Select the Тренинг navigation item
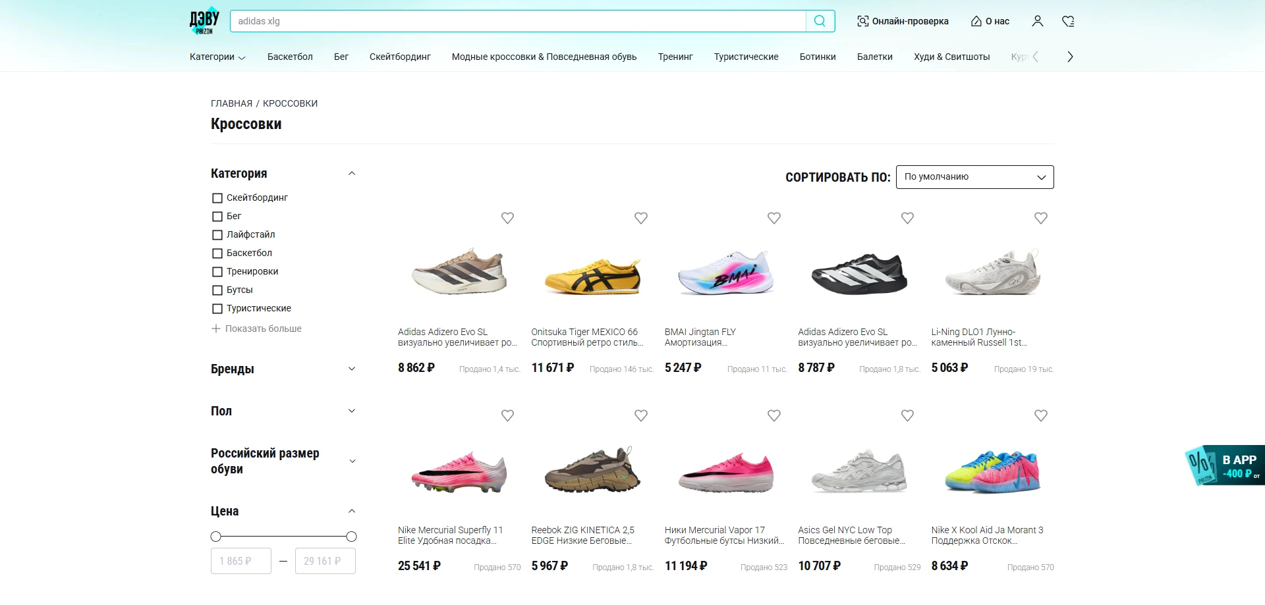The image size is (1265, 605). click(x=675, y=57)
